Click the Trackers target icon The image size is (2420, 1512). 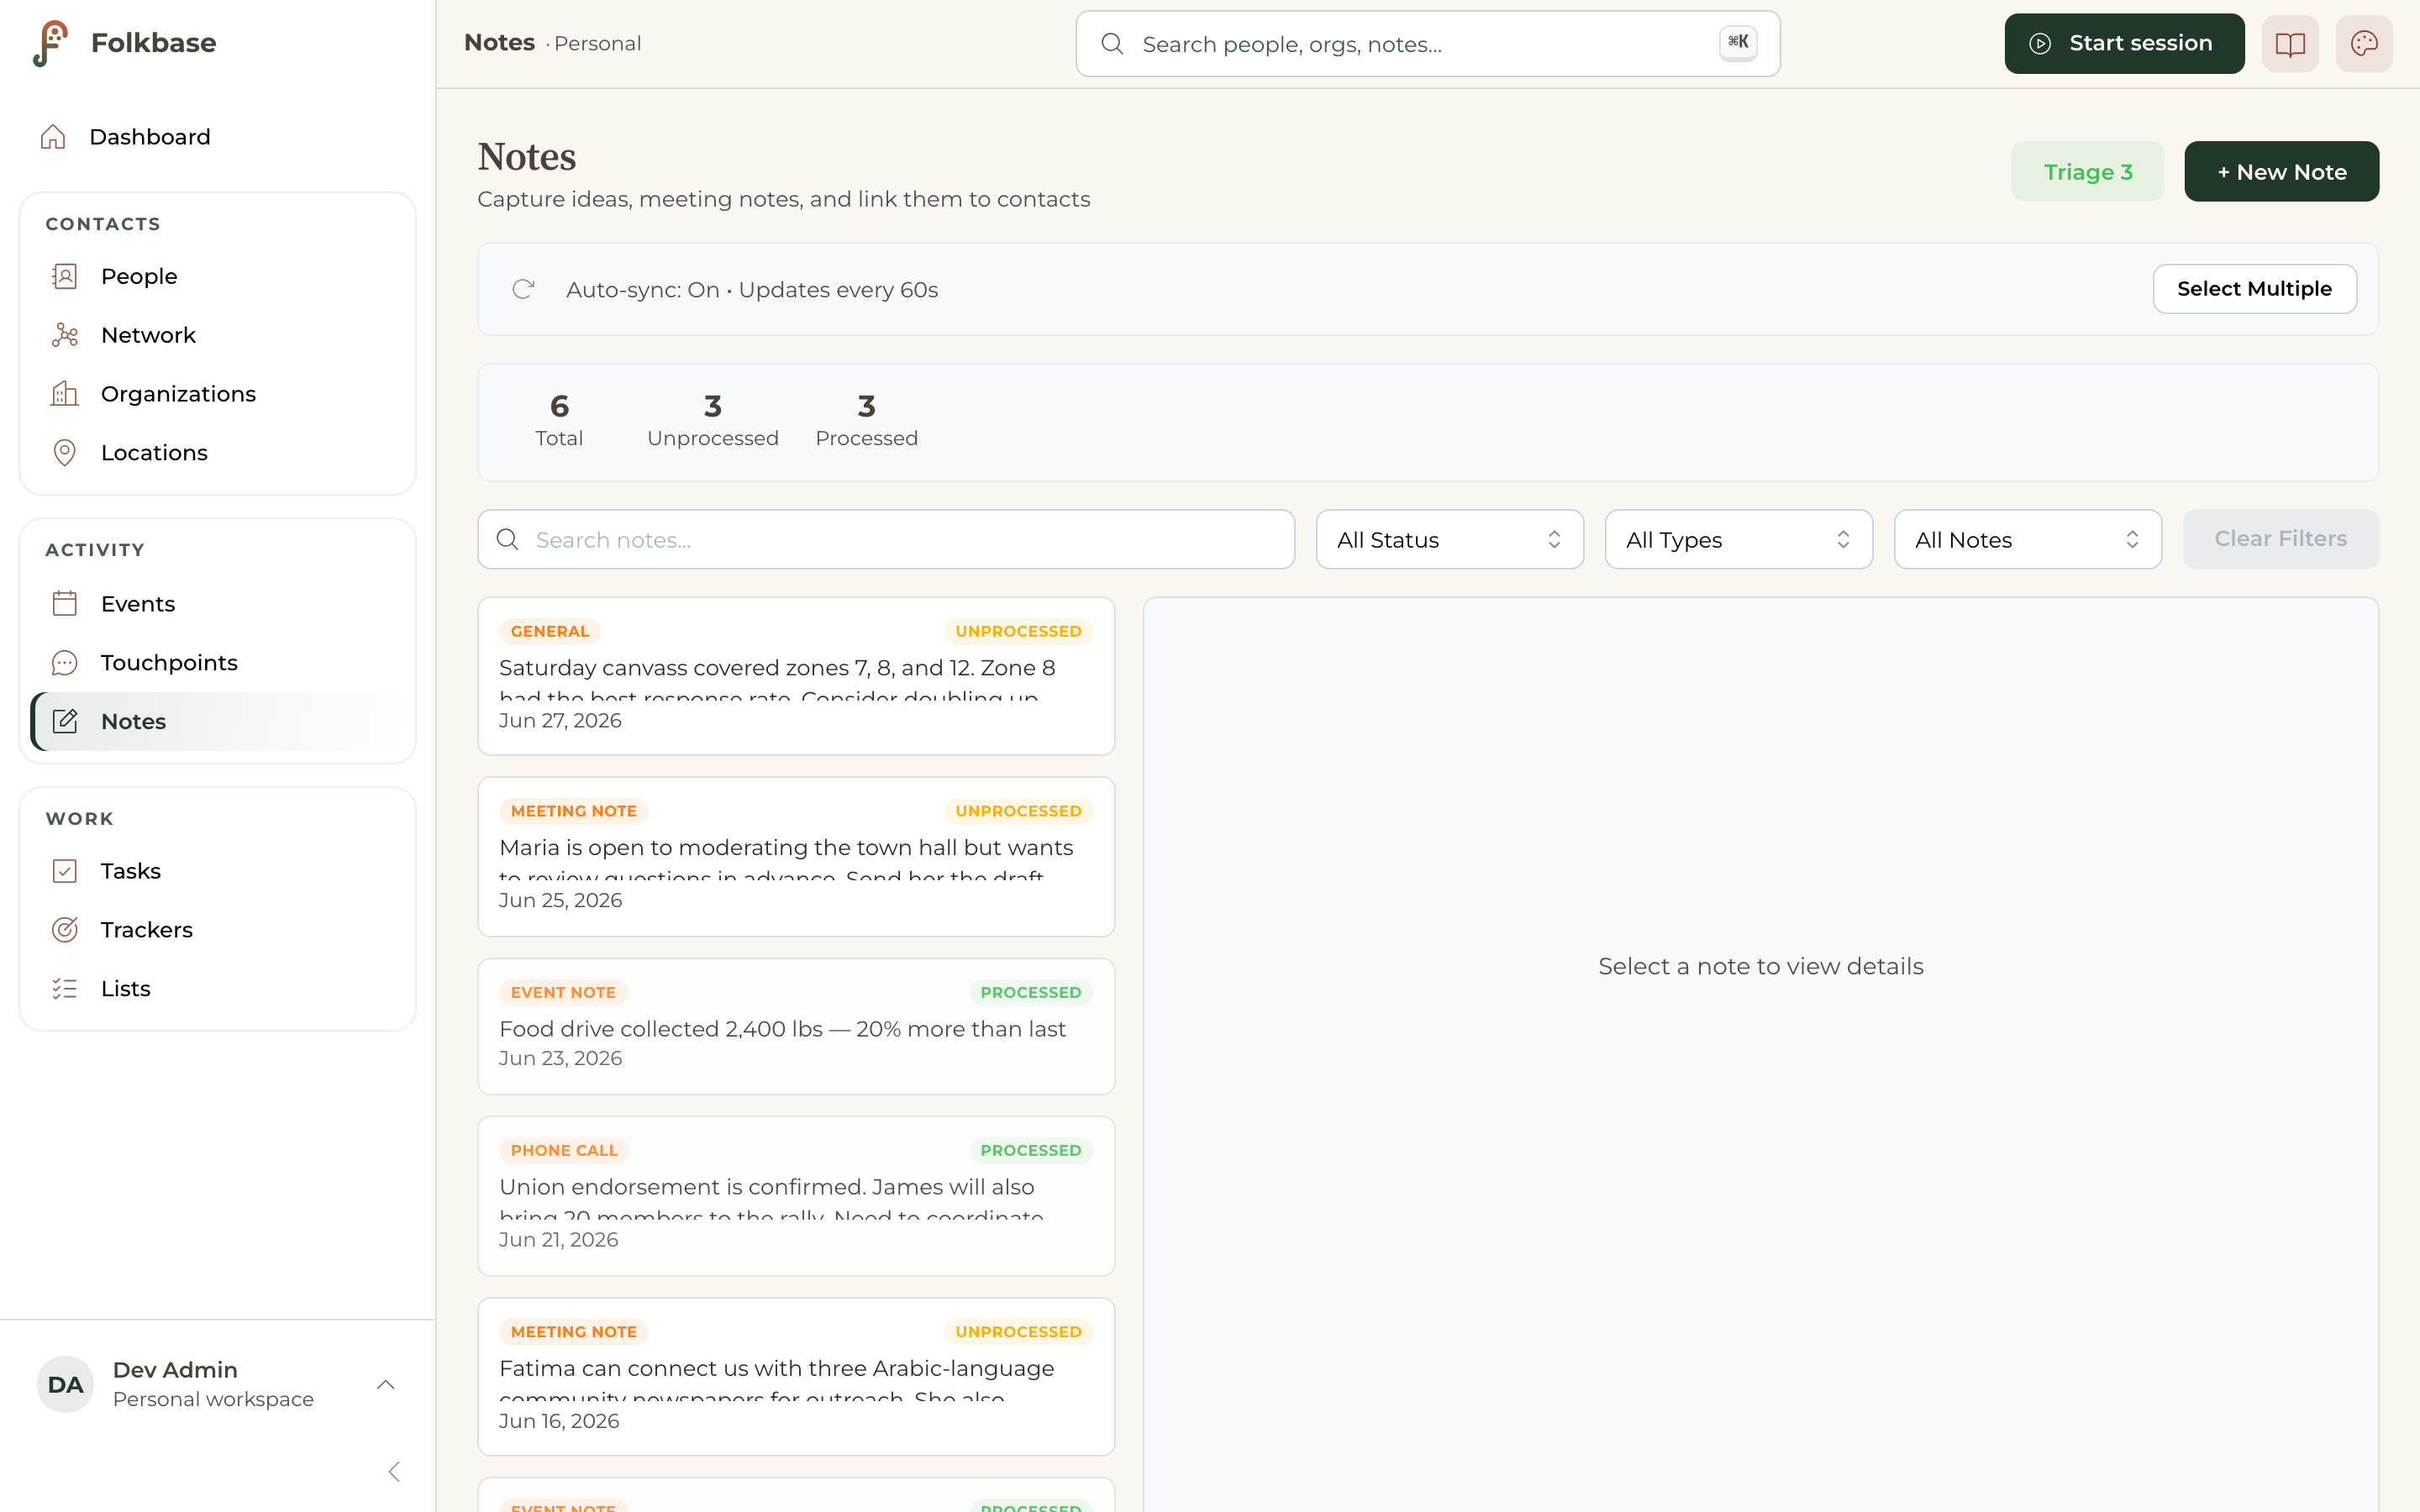[x=65, y=930]
